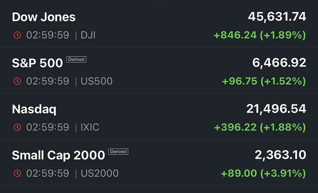Click the Derived badge next to Small Cap 2000
Viewport: 318px width, 193px height.
click(x=118, y=151)
